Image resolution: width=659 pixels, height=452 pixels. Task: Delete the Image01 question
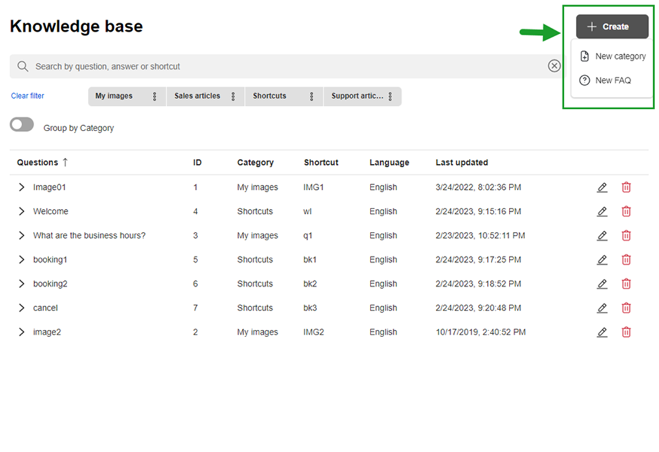coord(626,188)
